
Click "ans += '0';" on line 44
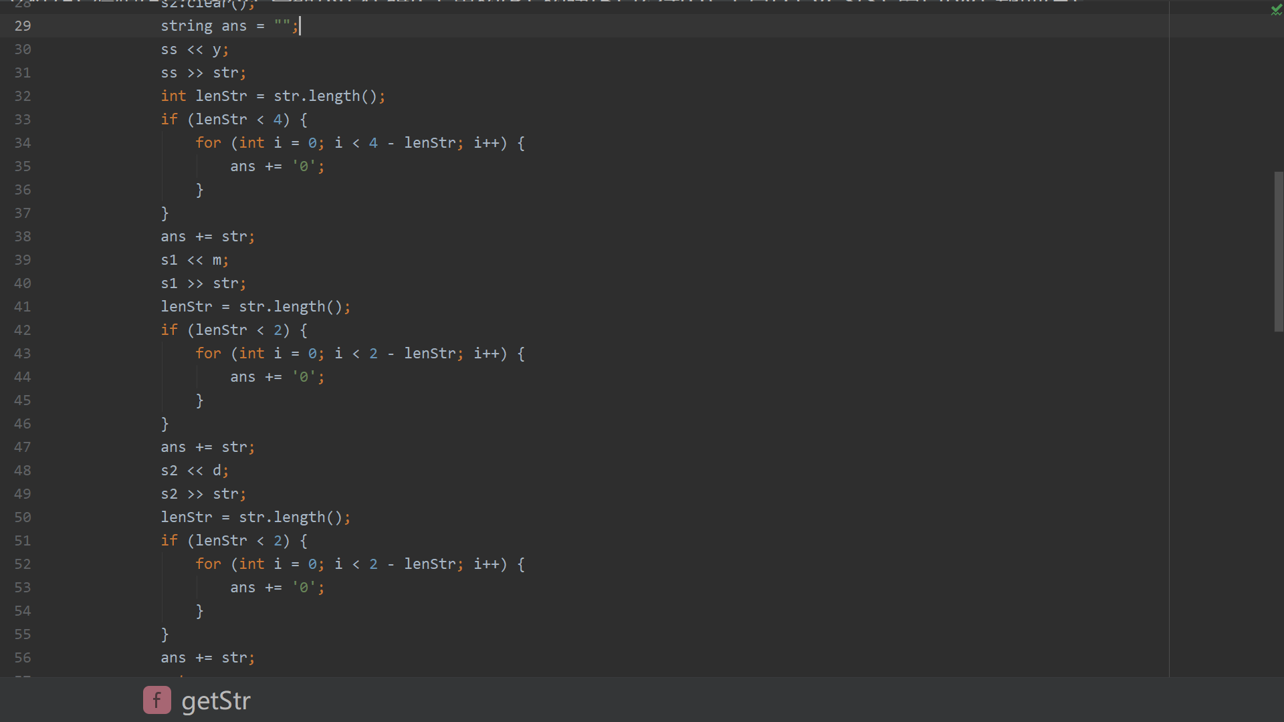click(278, 377)
